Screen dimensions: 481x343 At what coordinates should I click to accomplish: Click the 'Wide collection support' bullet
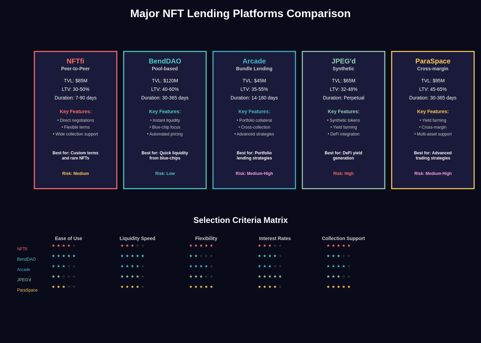tap(76, 134)
